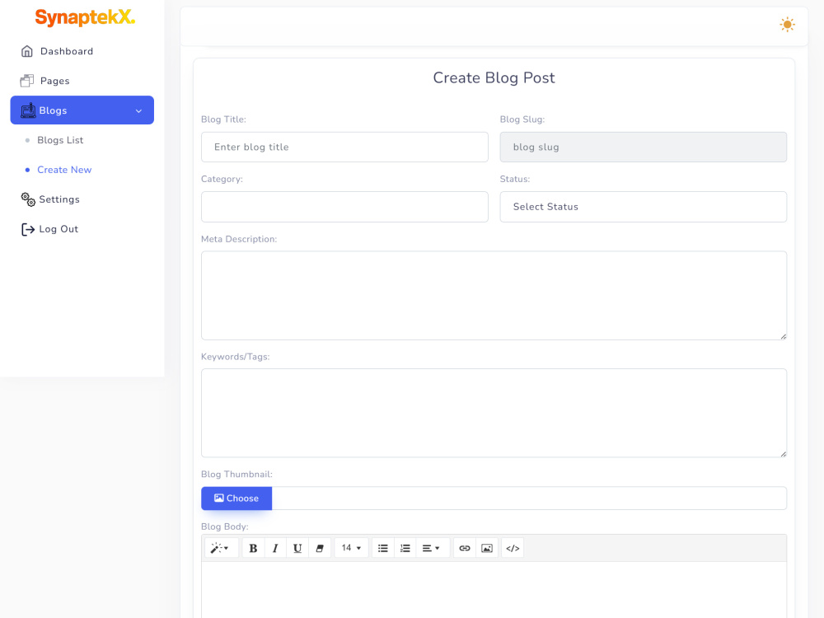Click the Blogs typewriter icon
This screenshot has width=824, height=618.
tap(28, 110)
